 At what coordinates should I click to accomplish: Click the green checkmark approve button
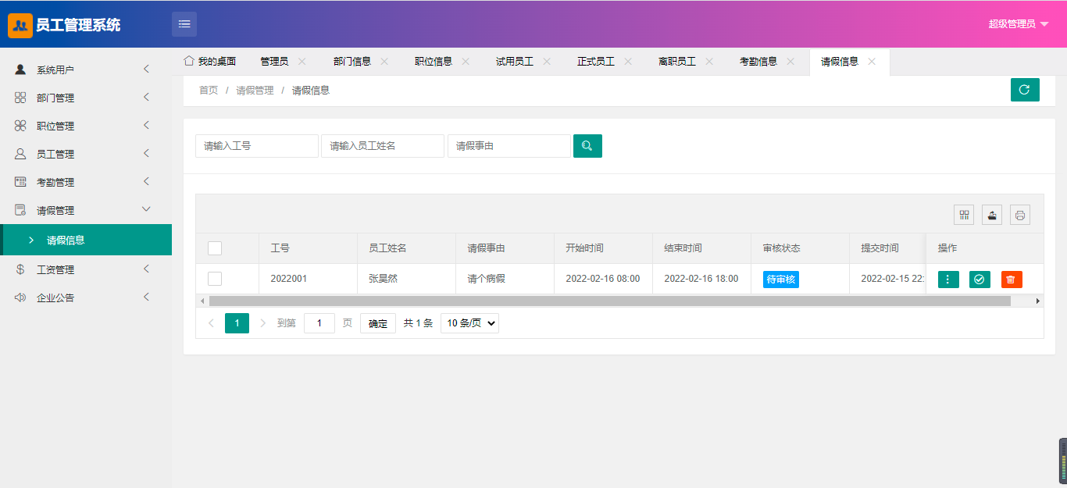click(x=980, y=279)
